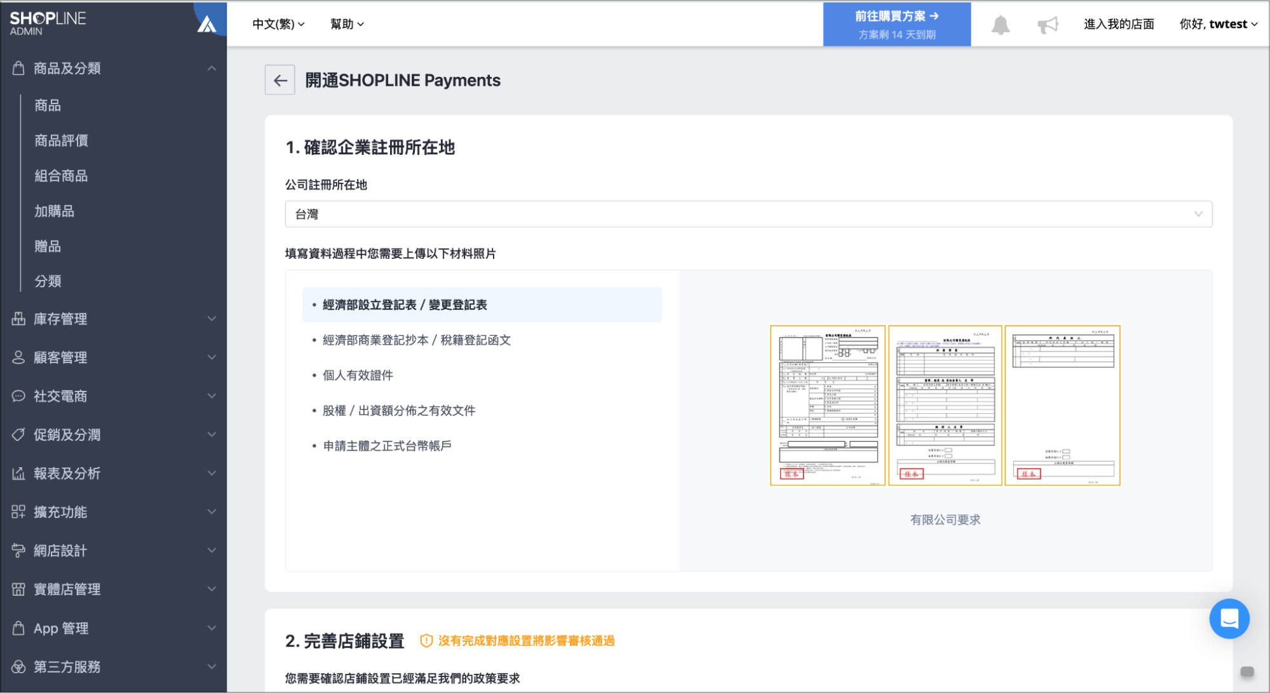Click the 2. 完善店鋪設置 heading

coord(344,641)
